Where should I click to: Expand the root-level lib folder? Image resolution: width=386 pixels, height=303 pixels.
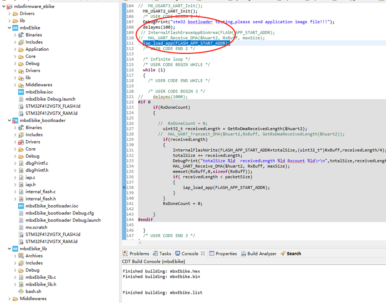tap(9, 21)
